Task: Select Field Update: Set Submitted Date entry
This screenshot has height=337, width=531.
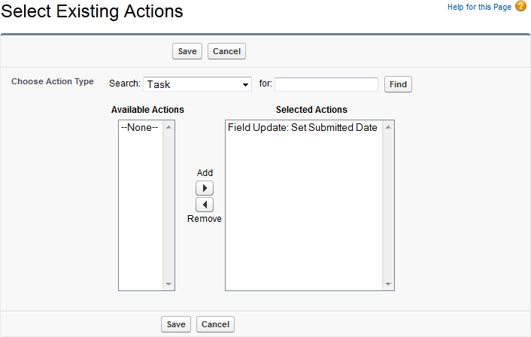Action: (302, 128)
